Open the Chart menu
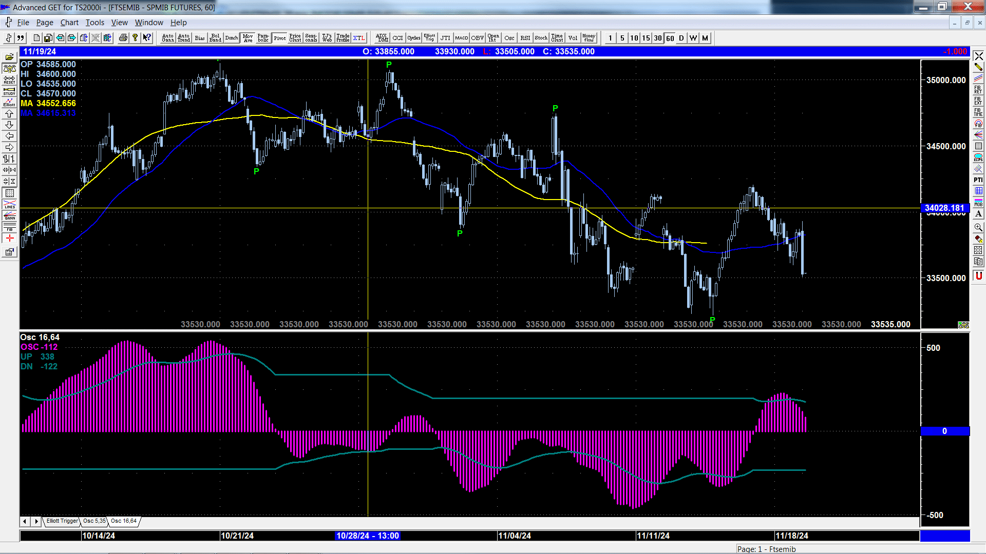The image size is (986, 554). (69, 23)
